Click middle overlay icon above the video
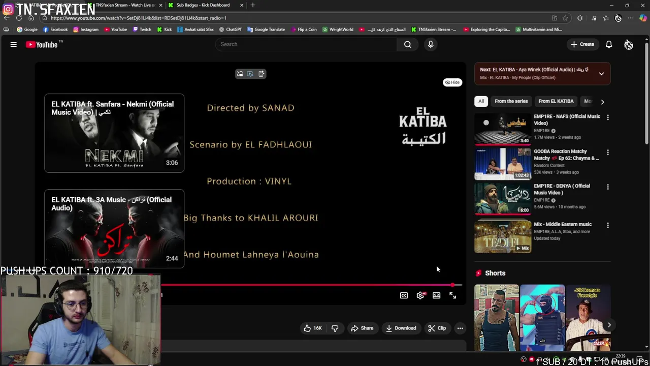650x366 pixels. 250,74
